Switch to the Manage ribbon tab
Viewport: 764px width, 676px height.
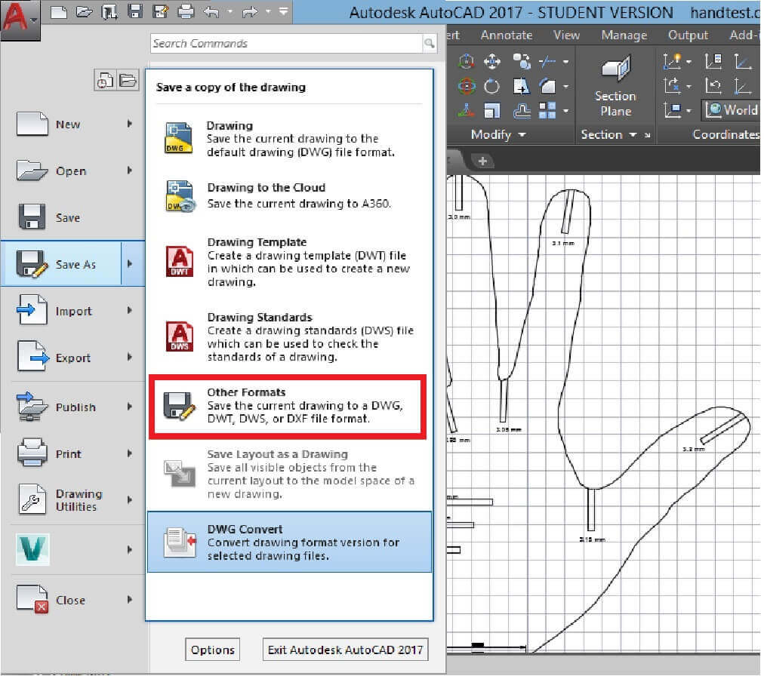point(624,35)
